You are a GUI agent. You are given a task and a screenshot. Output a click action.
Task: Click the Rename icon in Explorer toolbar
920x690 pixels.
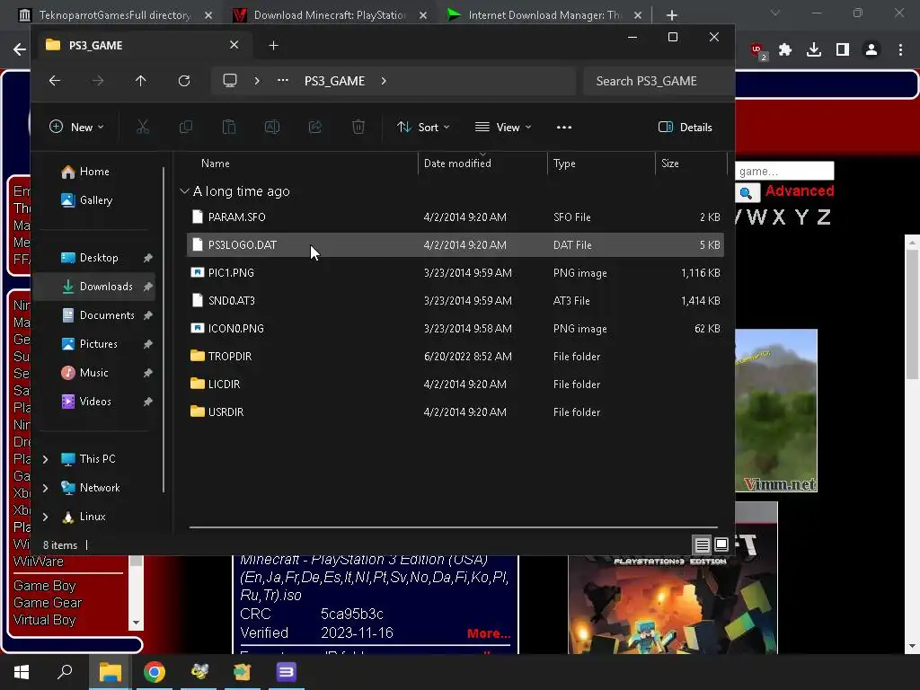tap(272, 127)
